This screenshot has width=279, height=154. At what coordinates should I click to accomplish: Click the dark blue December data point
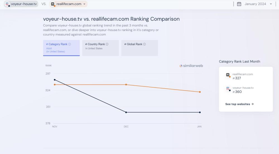tap(126, 112)
